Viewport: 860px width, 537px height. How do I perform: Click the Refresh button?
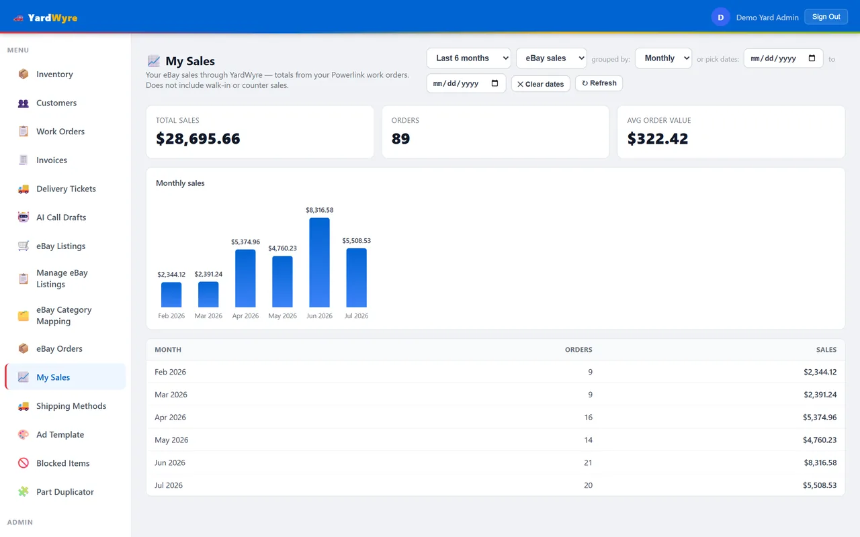pos(599,83)
